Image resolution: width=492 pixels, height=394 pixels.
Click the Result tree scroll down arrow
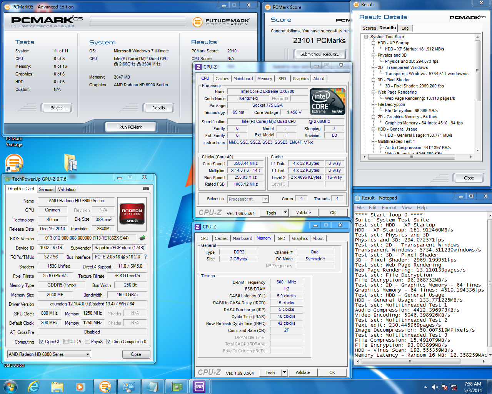[478, 151]
